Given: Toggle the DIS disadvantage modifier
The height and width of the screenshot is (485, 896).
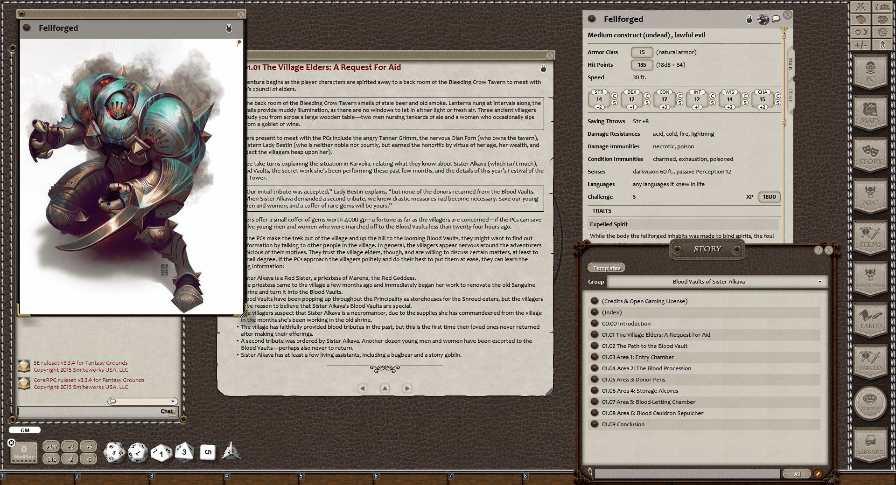Looking at the screenshot, I should [x=51, y=459].
